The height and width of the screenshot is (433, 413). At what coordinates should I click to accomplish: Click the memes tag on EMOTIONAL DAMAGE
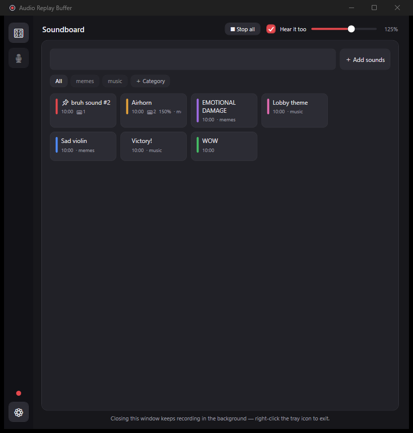[227, 120]
